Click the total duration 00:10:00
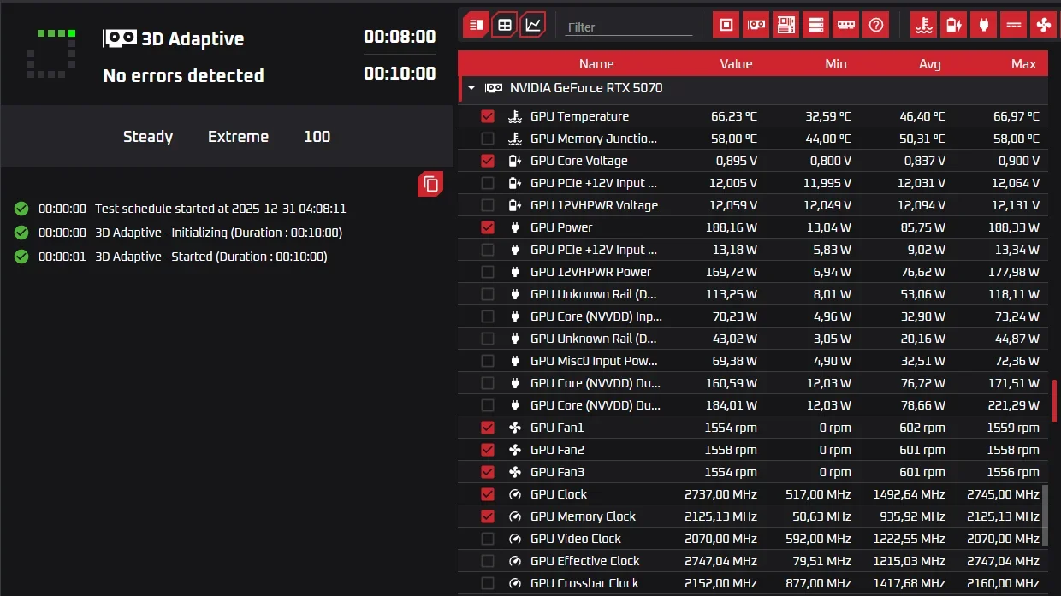 pyautogui.click(x=400, y=74)
